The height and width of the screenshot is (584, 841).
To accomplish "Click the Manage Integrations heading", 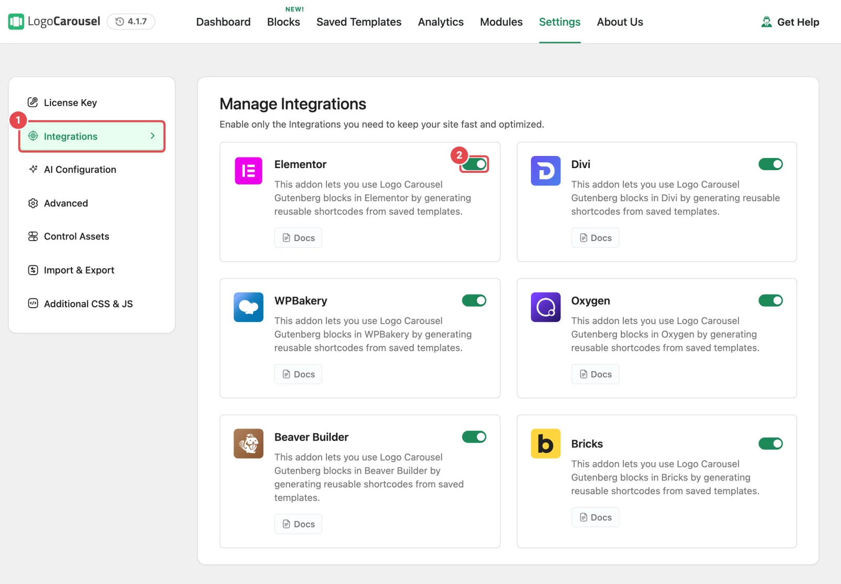I will click(x=293, y=104).
